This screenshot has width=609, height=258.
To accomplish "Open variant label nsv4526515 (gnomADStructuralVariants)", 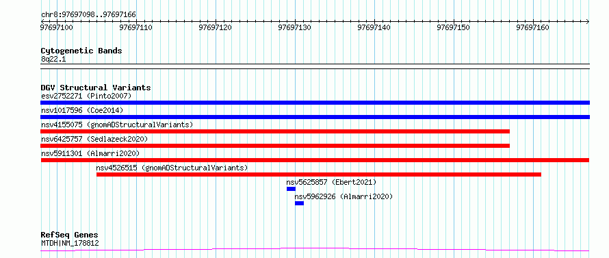I will point(172,168).
